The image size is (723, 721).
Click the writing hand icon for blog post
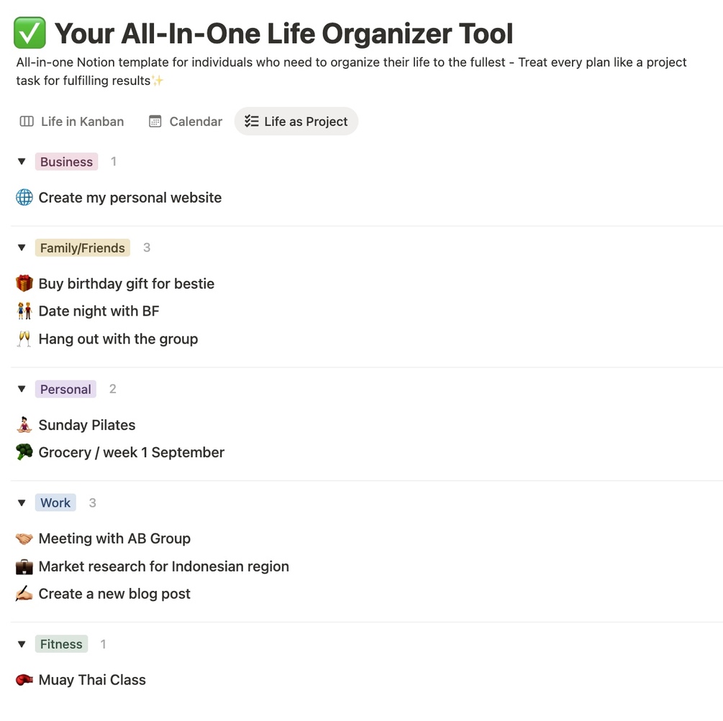pos(24,594)
